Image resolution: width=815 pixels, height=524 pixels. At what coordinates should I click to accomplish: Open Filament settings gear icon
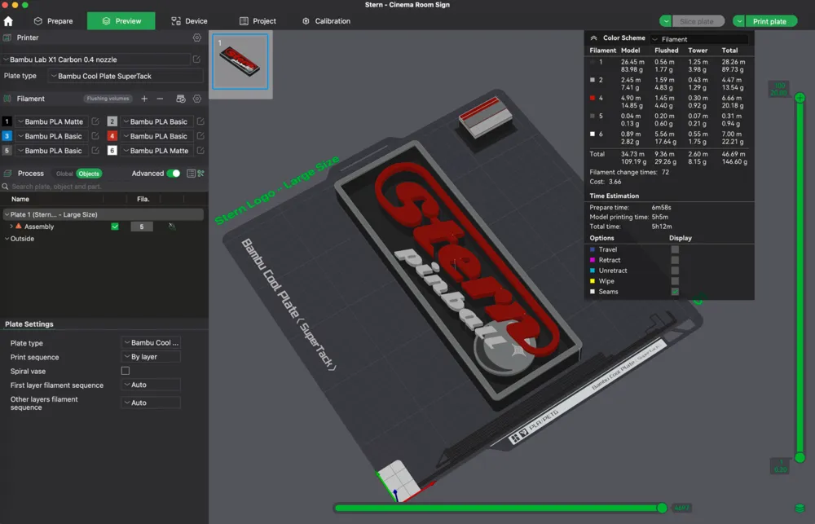[197, 99]
